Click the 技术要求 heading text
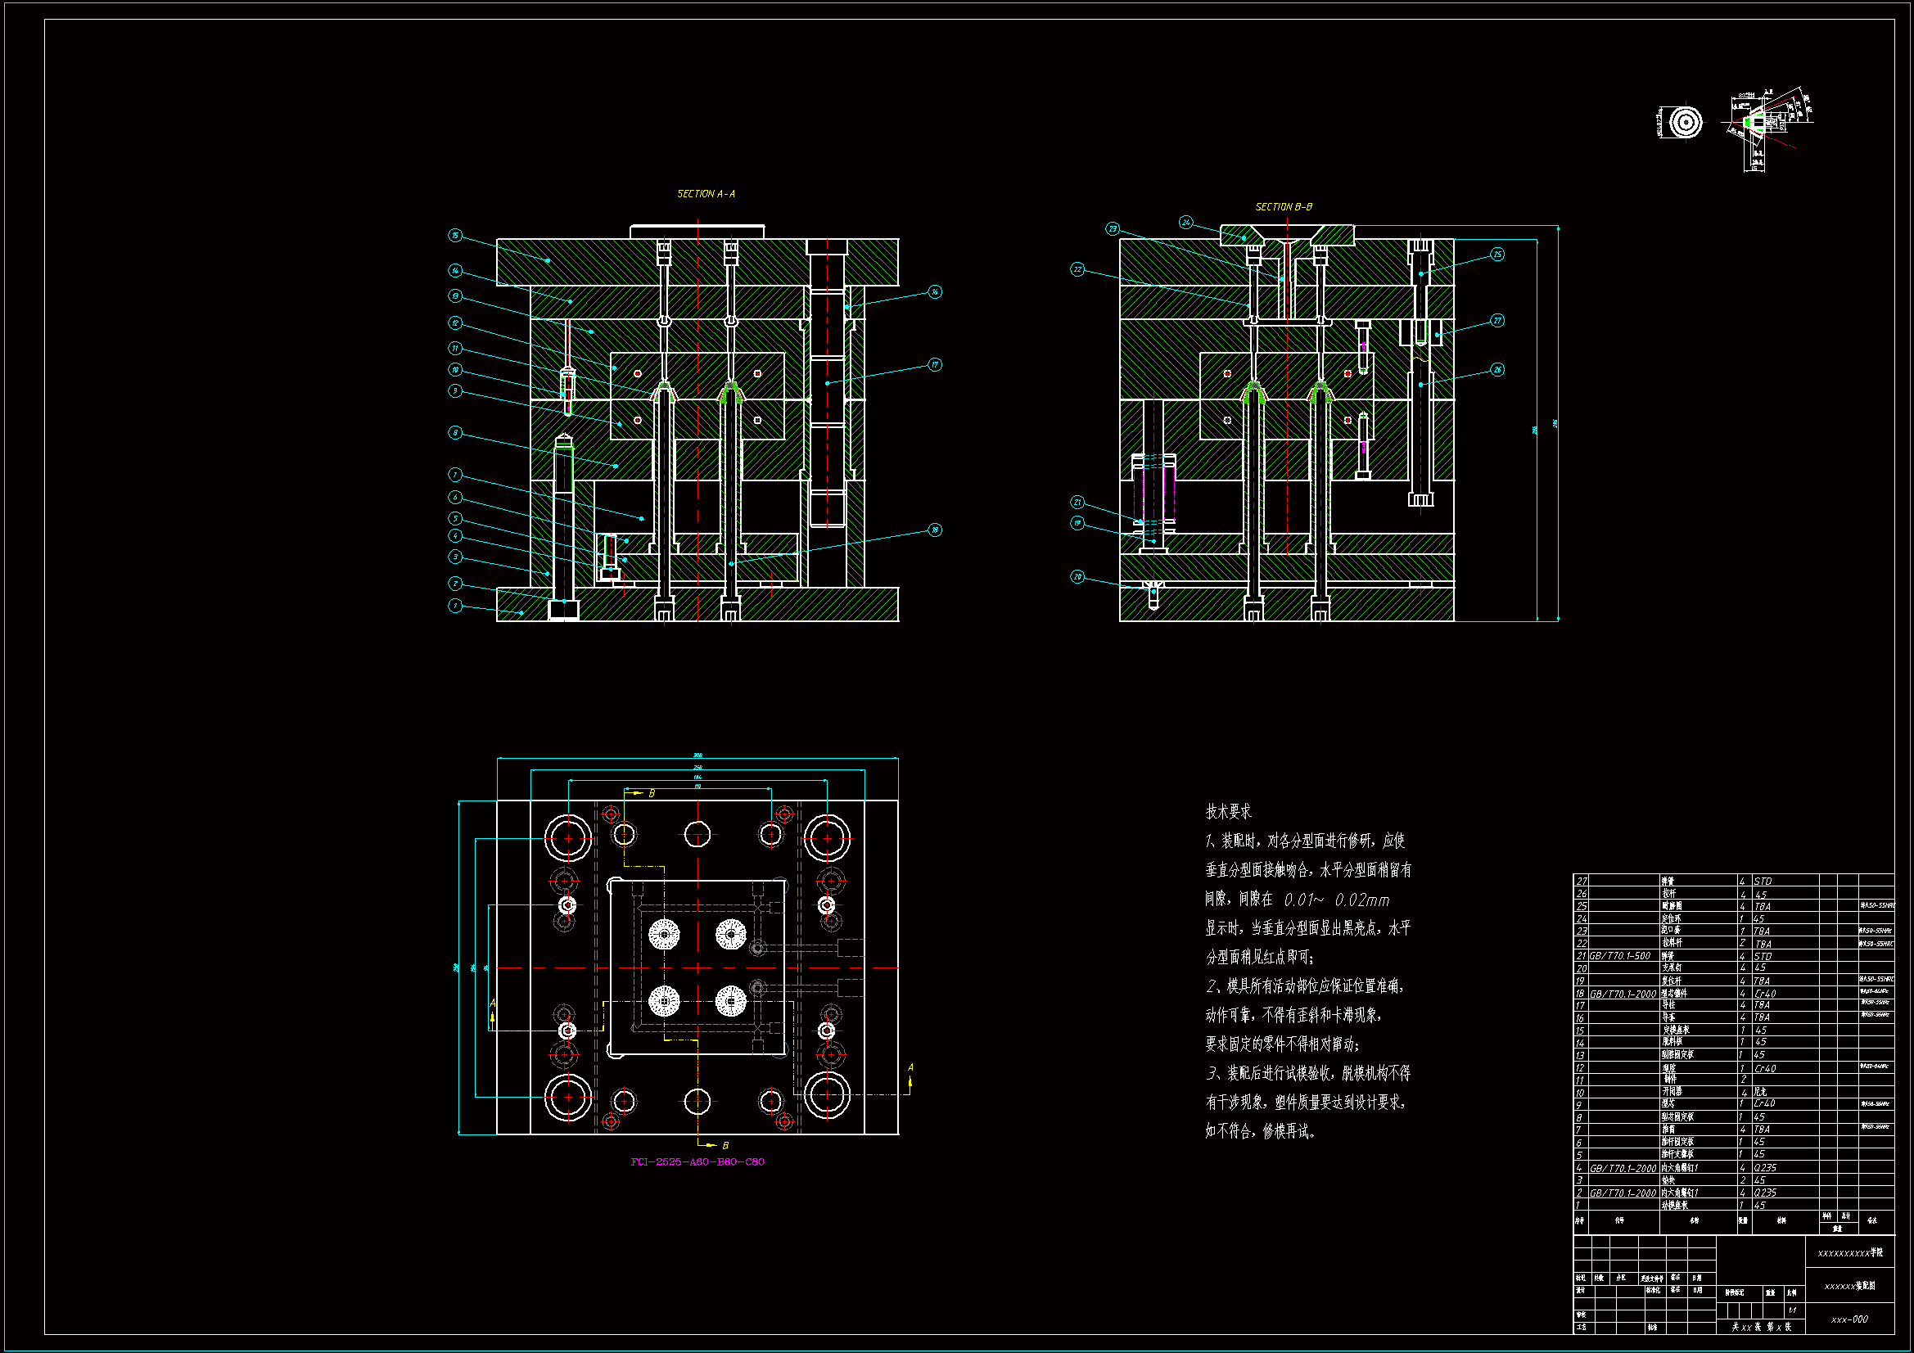1914x1353 pixels. point(1228,812)
